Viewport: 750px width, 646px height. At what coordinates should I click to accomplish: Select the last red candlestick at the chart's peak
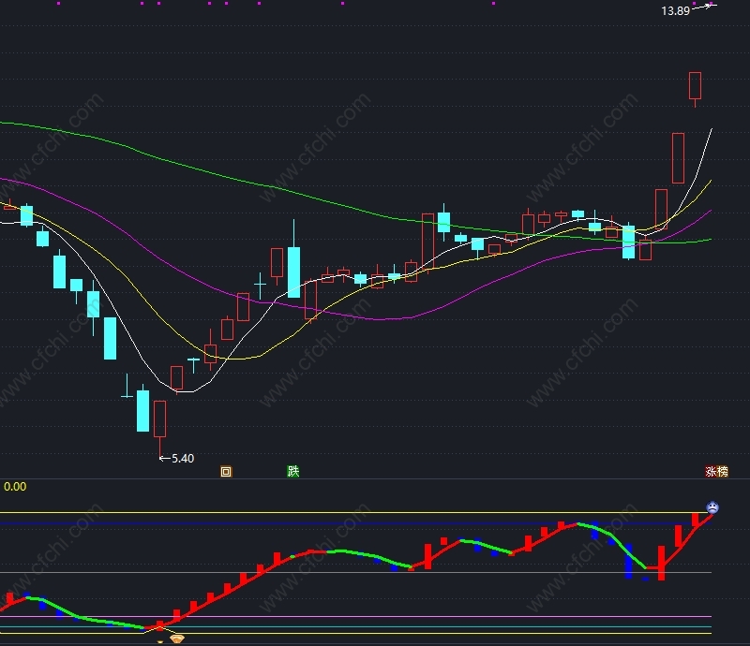pyautogui.click(x=695, y=89)
